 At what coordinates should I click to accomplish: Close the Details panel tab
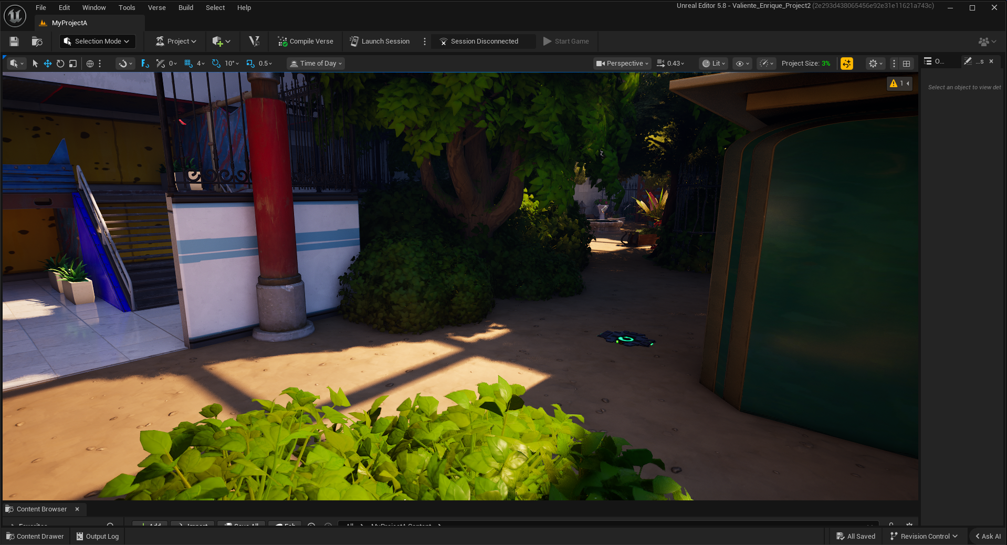pyautogui.click(x=991, y=61)
